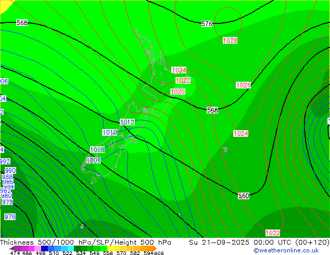
Task: Click the red '1022' label between 1024 and 1020
Action: point(183,80)
